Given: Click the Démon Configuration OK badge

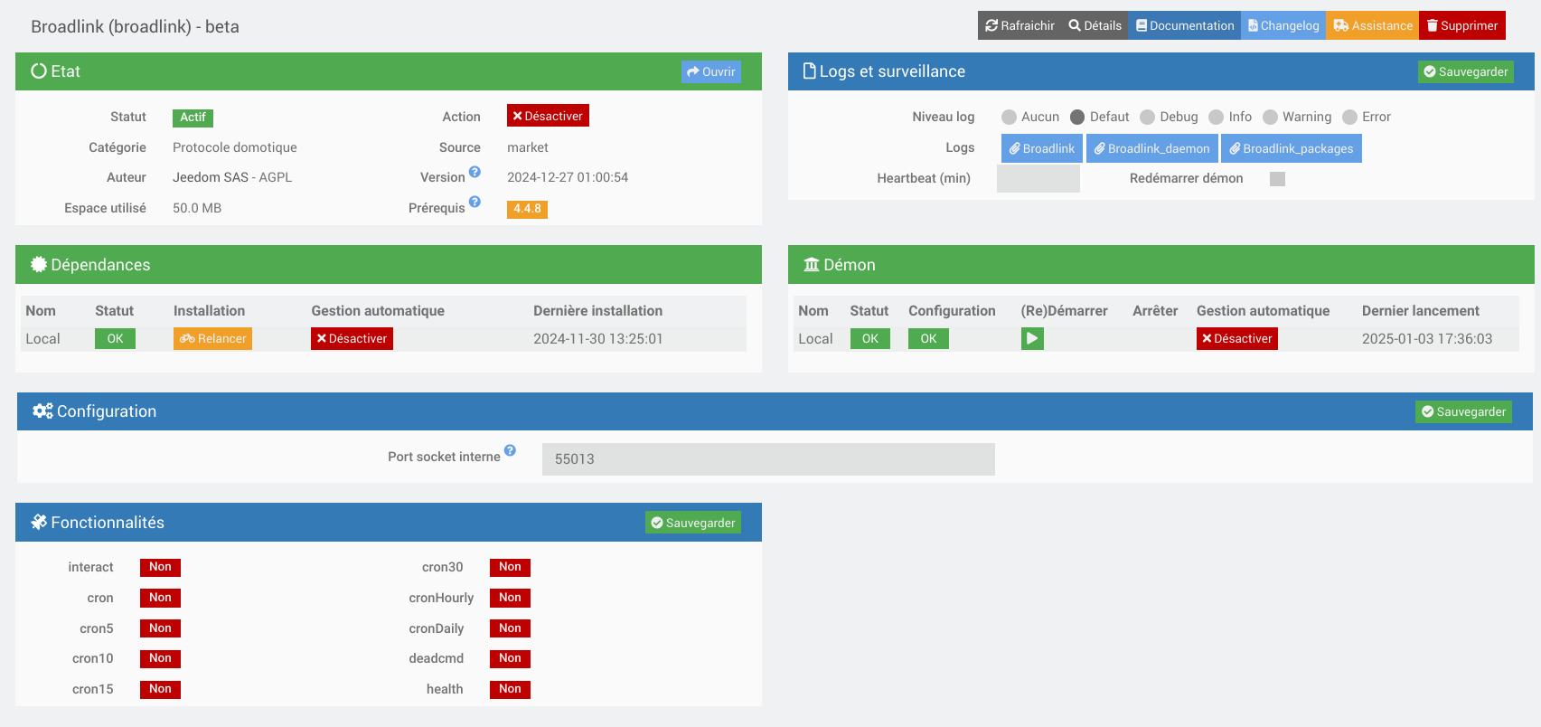Looking at the screenshot, I should [x=928, y=338].
